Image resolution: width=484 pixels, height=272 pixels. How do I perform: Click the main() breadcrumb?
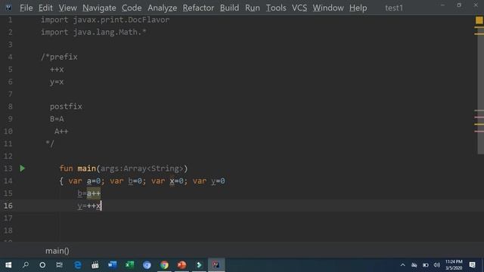(57, 251)
